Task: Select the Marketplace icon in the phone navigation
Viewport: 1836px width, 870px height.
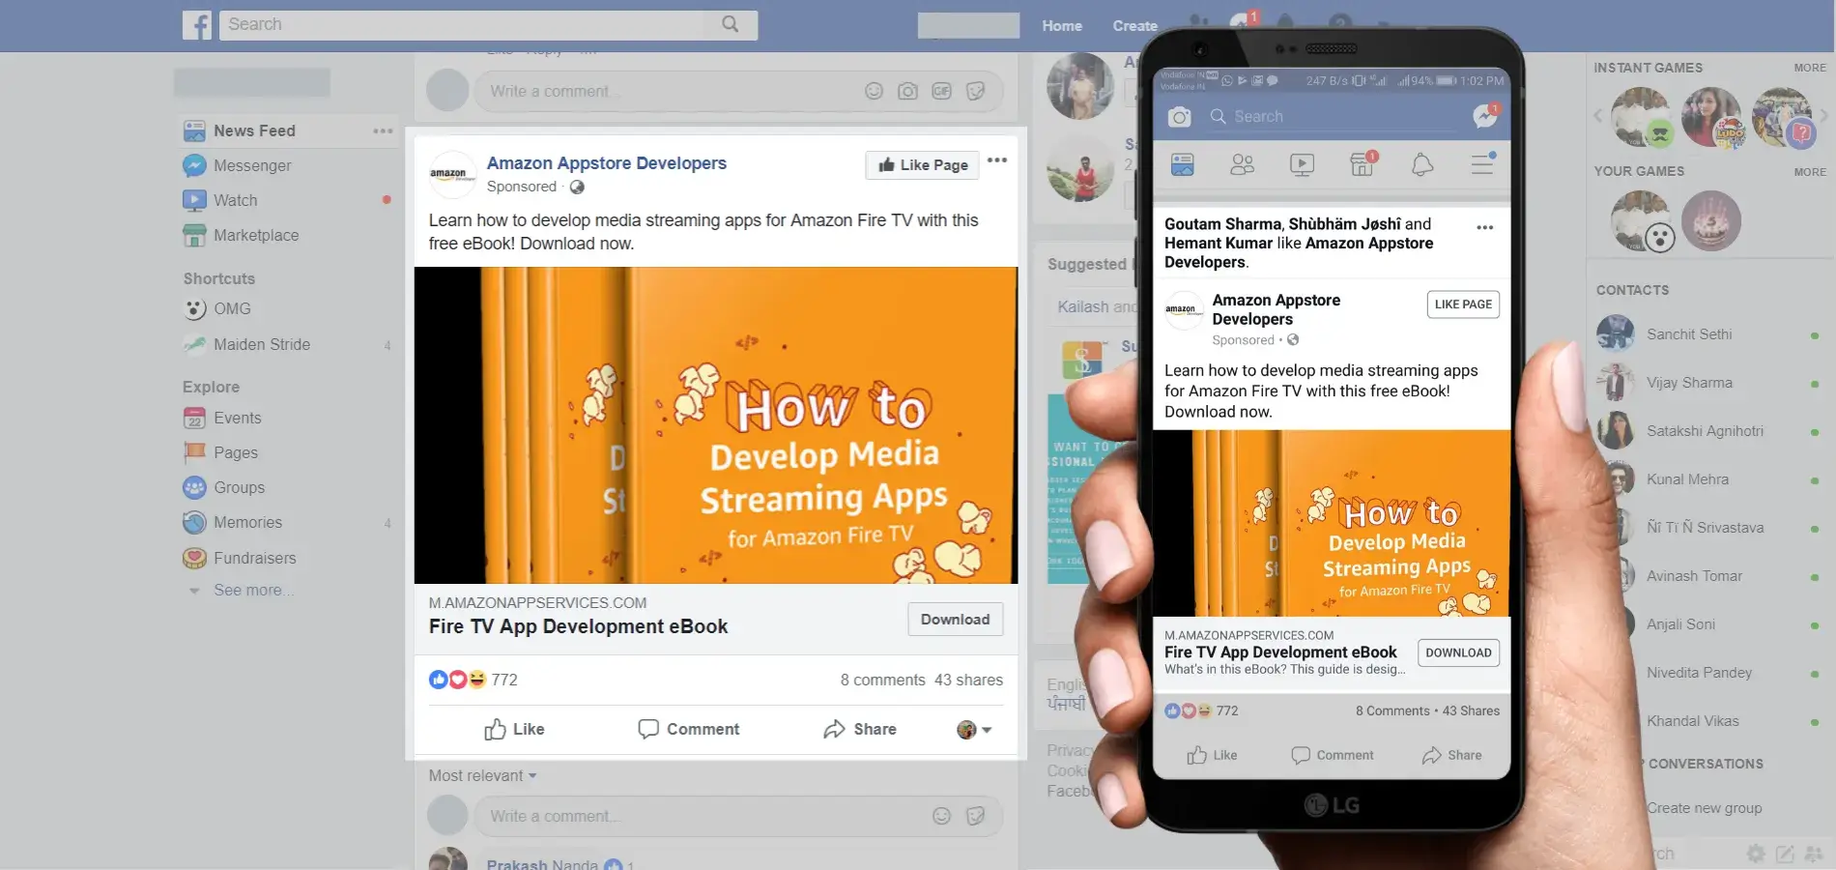Action: pyautogui.click(x=1362, y=164)
